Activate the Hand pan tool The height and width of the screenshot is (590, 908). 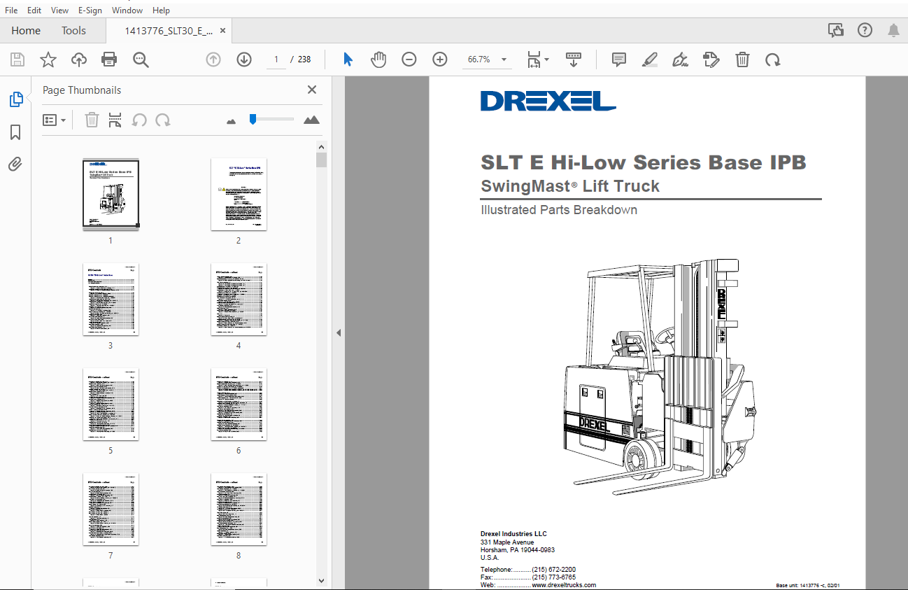coord(378,59)
